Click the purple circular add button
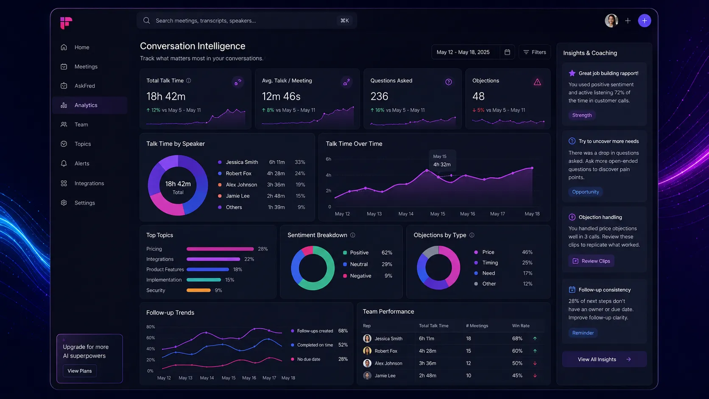This screenshot has height=399, width=709. point(645,20)
